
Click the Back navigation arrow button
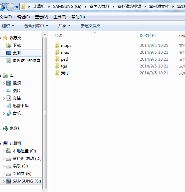tap(2, 7)
